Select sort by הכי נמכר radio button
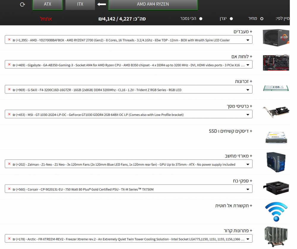Image resolution: width=297 pixels, height=249 pixels. pos(201,19)
